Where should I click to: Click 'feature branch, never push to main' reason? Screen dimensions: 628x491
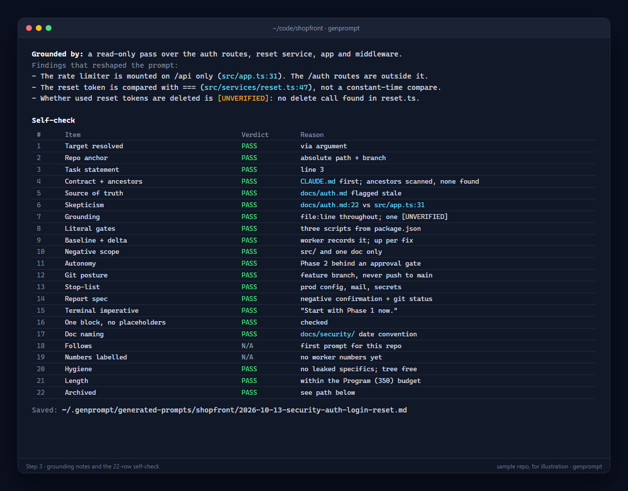[366, 275]
